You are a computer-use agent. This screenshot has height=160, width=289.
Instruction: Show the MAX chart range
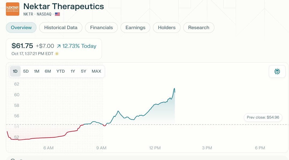96,71
